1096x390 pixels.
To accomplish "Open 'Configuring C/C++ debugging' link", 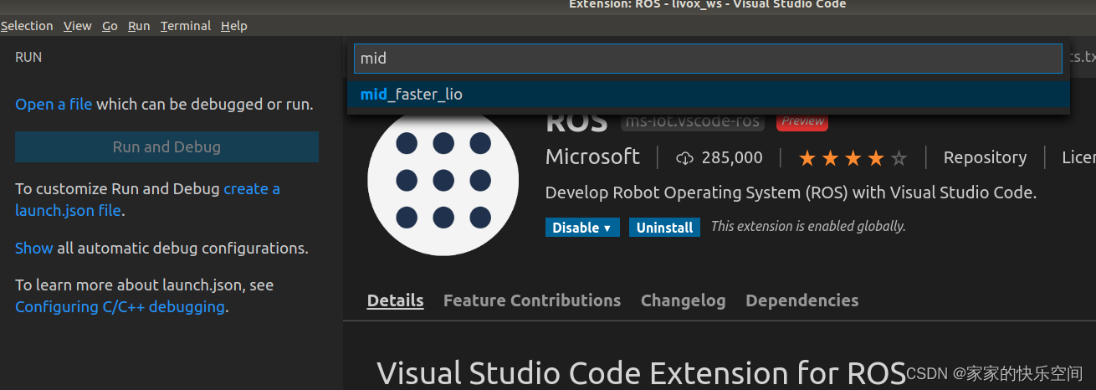I will tap(120, 307).
